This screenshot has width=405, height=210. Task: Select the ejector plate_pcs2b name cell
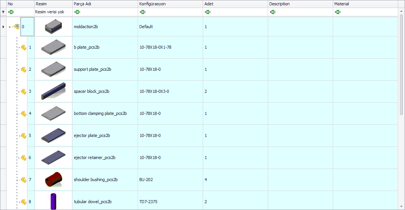[x=105, y=135]
